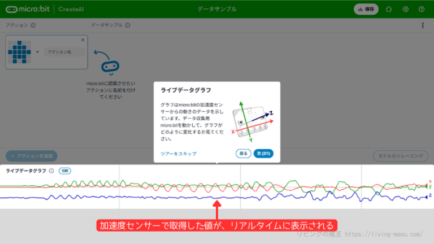Click the LED grid action icon
434x244 pixels.
[20, 51]
